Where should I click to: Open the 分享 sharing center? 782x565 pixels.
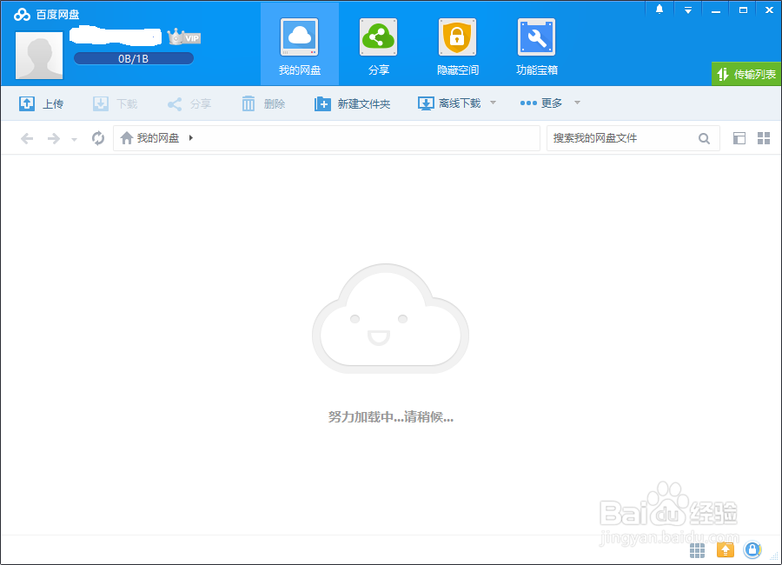pyautogui.click(x=378, y=43)
